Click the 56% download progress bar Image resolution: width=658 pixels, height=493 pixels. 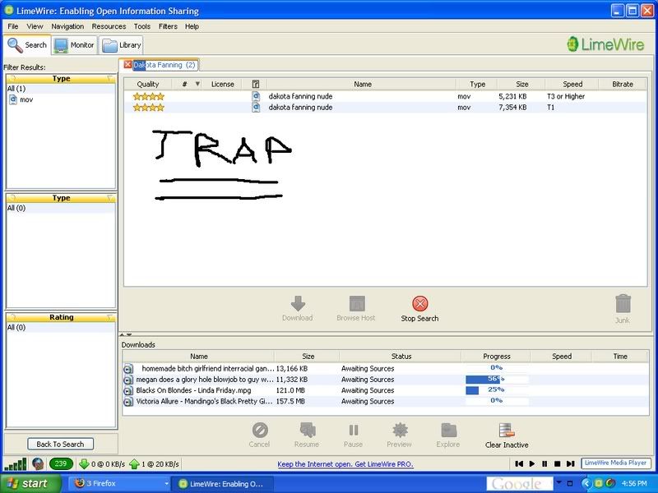click(497, 380)
